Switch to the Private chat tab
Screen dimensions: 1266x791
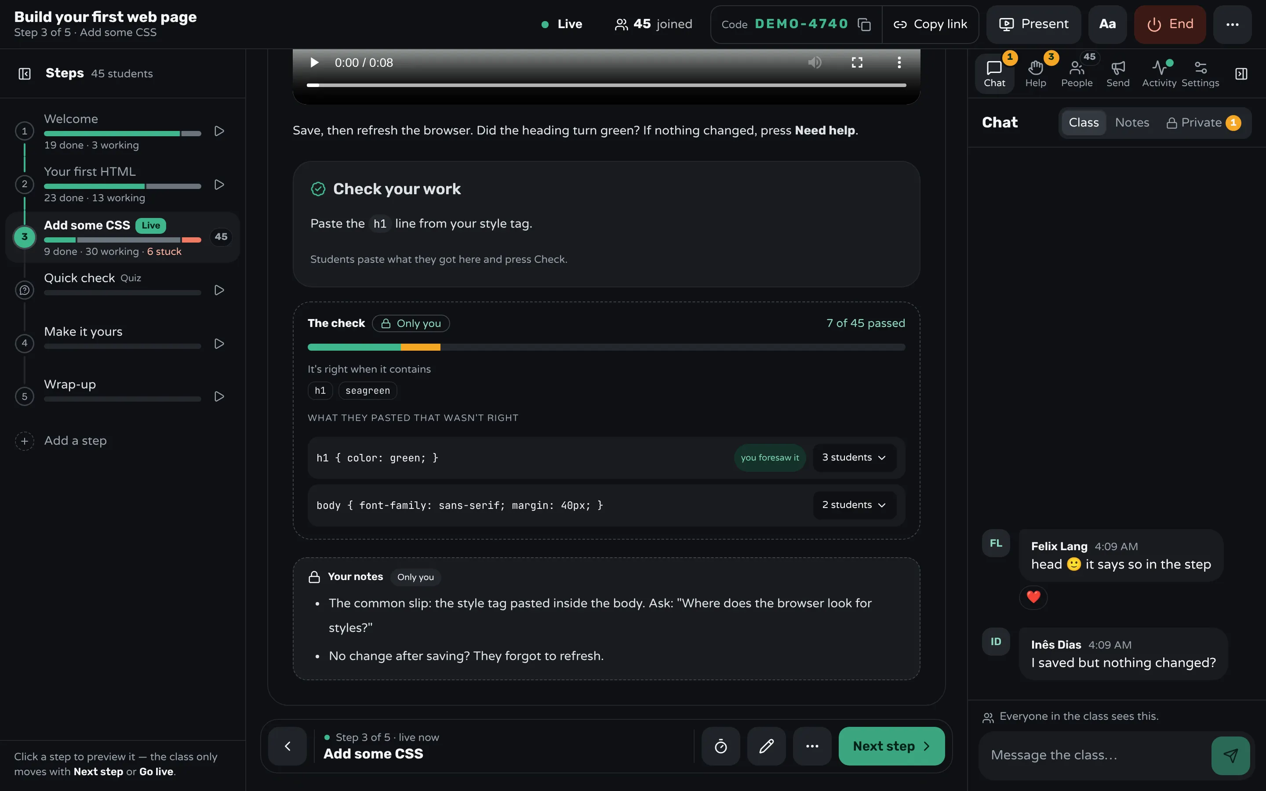(x=1203, y=123)
